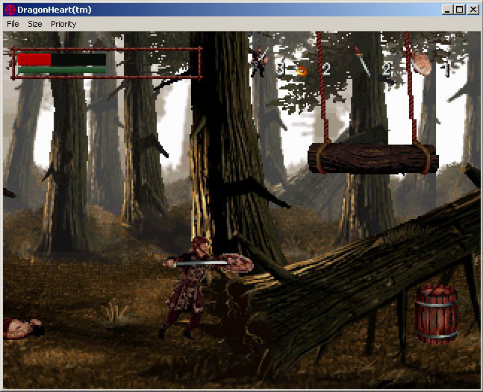Open the File menu

click(13, 24)
